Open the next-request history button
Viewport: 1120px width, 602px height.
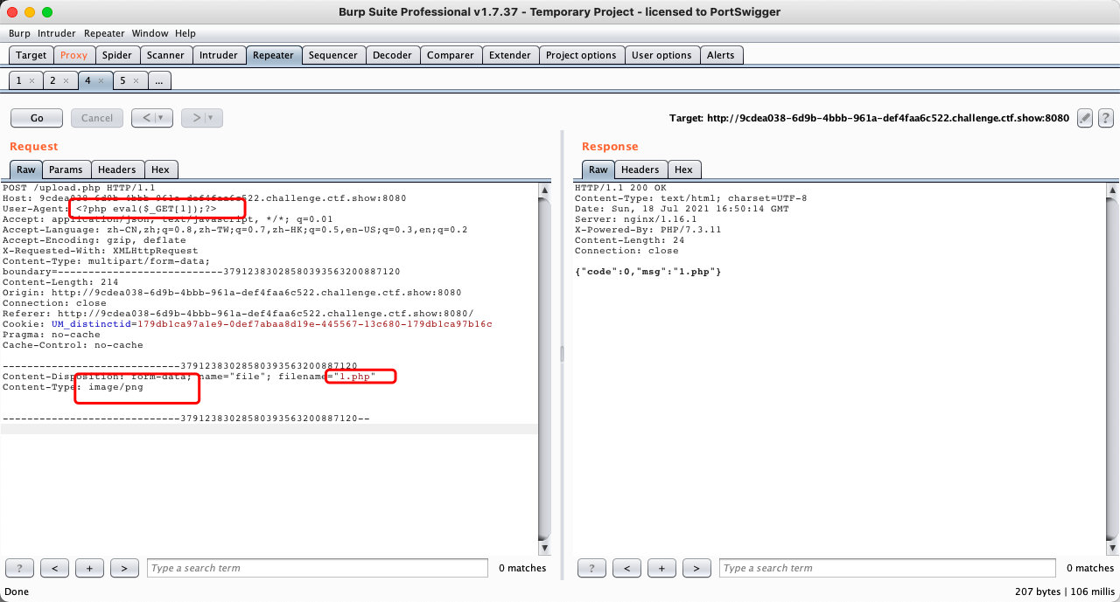point(202,118)
